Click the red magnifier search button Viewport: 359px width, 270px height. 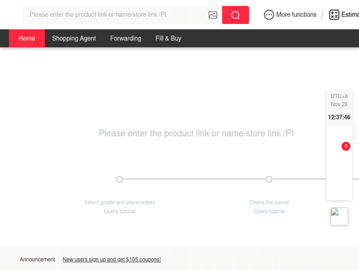(x=235, y=15)
